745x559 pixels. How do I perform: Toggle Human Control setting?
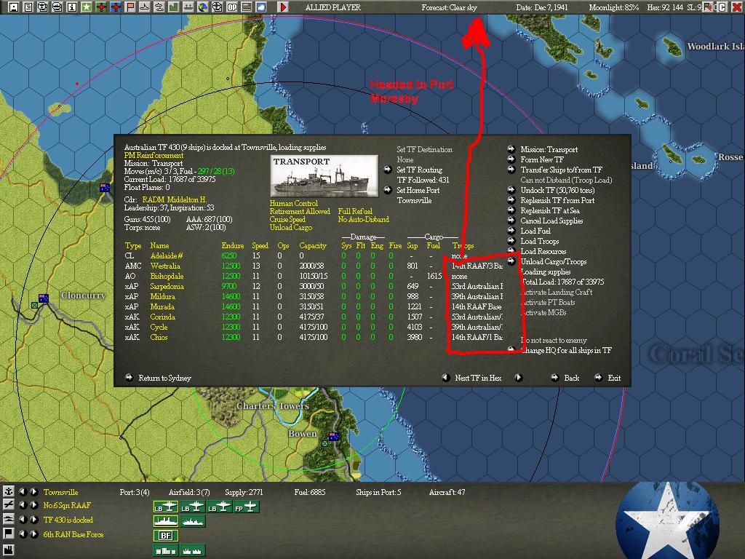293,203
